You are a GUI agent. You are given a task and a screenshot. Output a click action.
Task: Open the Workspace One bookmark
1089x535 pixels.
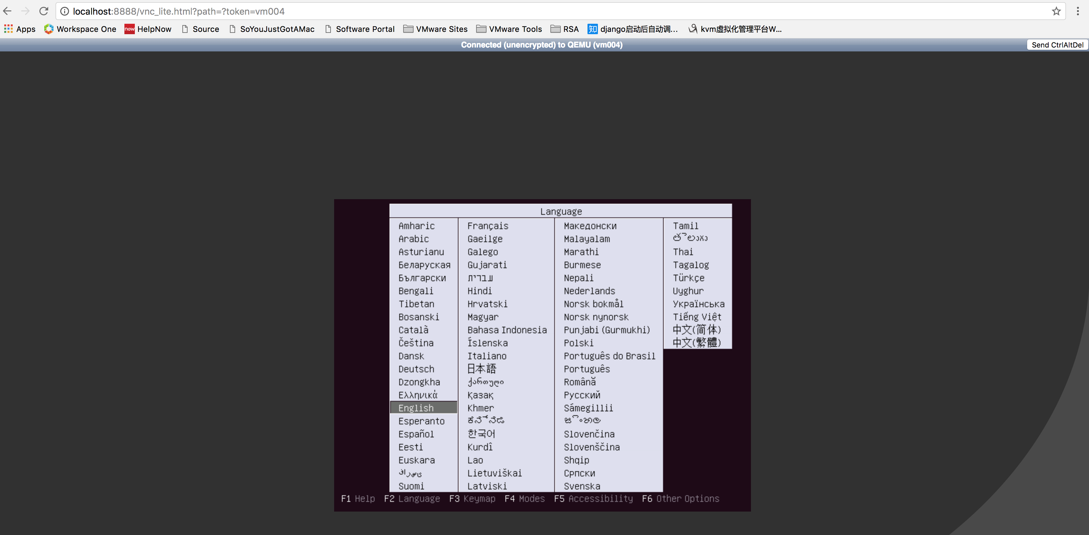(80, 29)
